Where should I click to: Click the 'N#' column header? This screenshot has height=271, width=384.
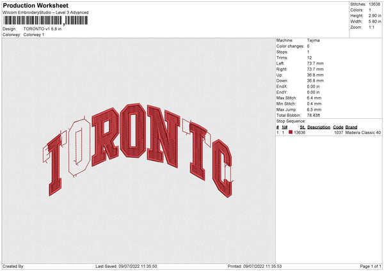pos(285,127)
